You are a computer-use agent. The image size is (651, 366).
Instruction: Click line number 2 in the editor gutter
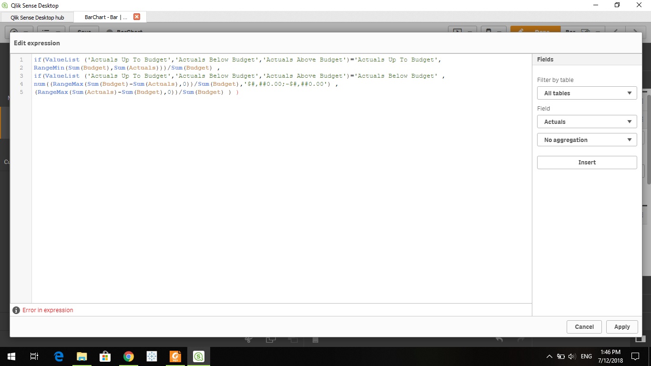(x=21, y=68)
